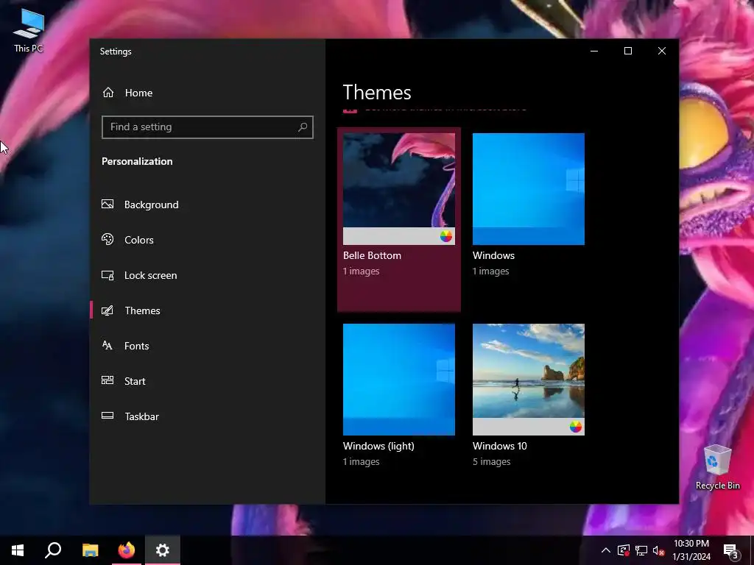Open the Home settings page
Image resolution: width=754 pixels, height=565 pixels.
pos(207,93)
